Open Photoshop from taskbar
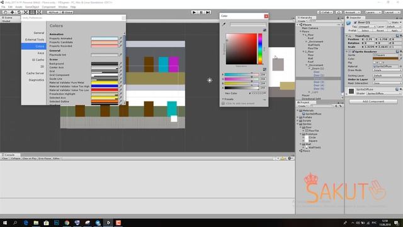Image resolution: width=403 pixels, height=227 pixels. pyautogui.click(x=57, y=223)
